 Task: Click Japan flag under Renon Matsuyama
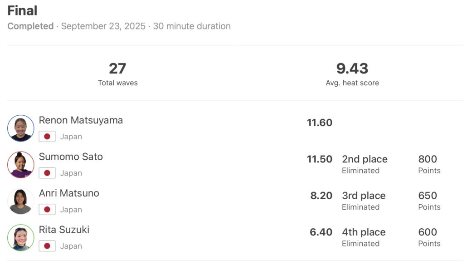coord(47,137)
